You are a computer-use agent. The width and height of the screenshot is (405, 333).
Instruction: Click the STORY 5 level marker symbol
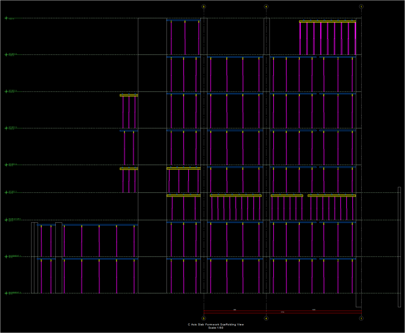click(x=6, y=54)
